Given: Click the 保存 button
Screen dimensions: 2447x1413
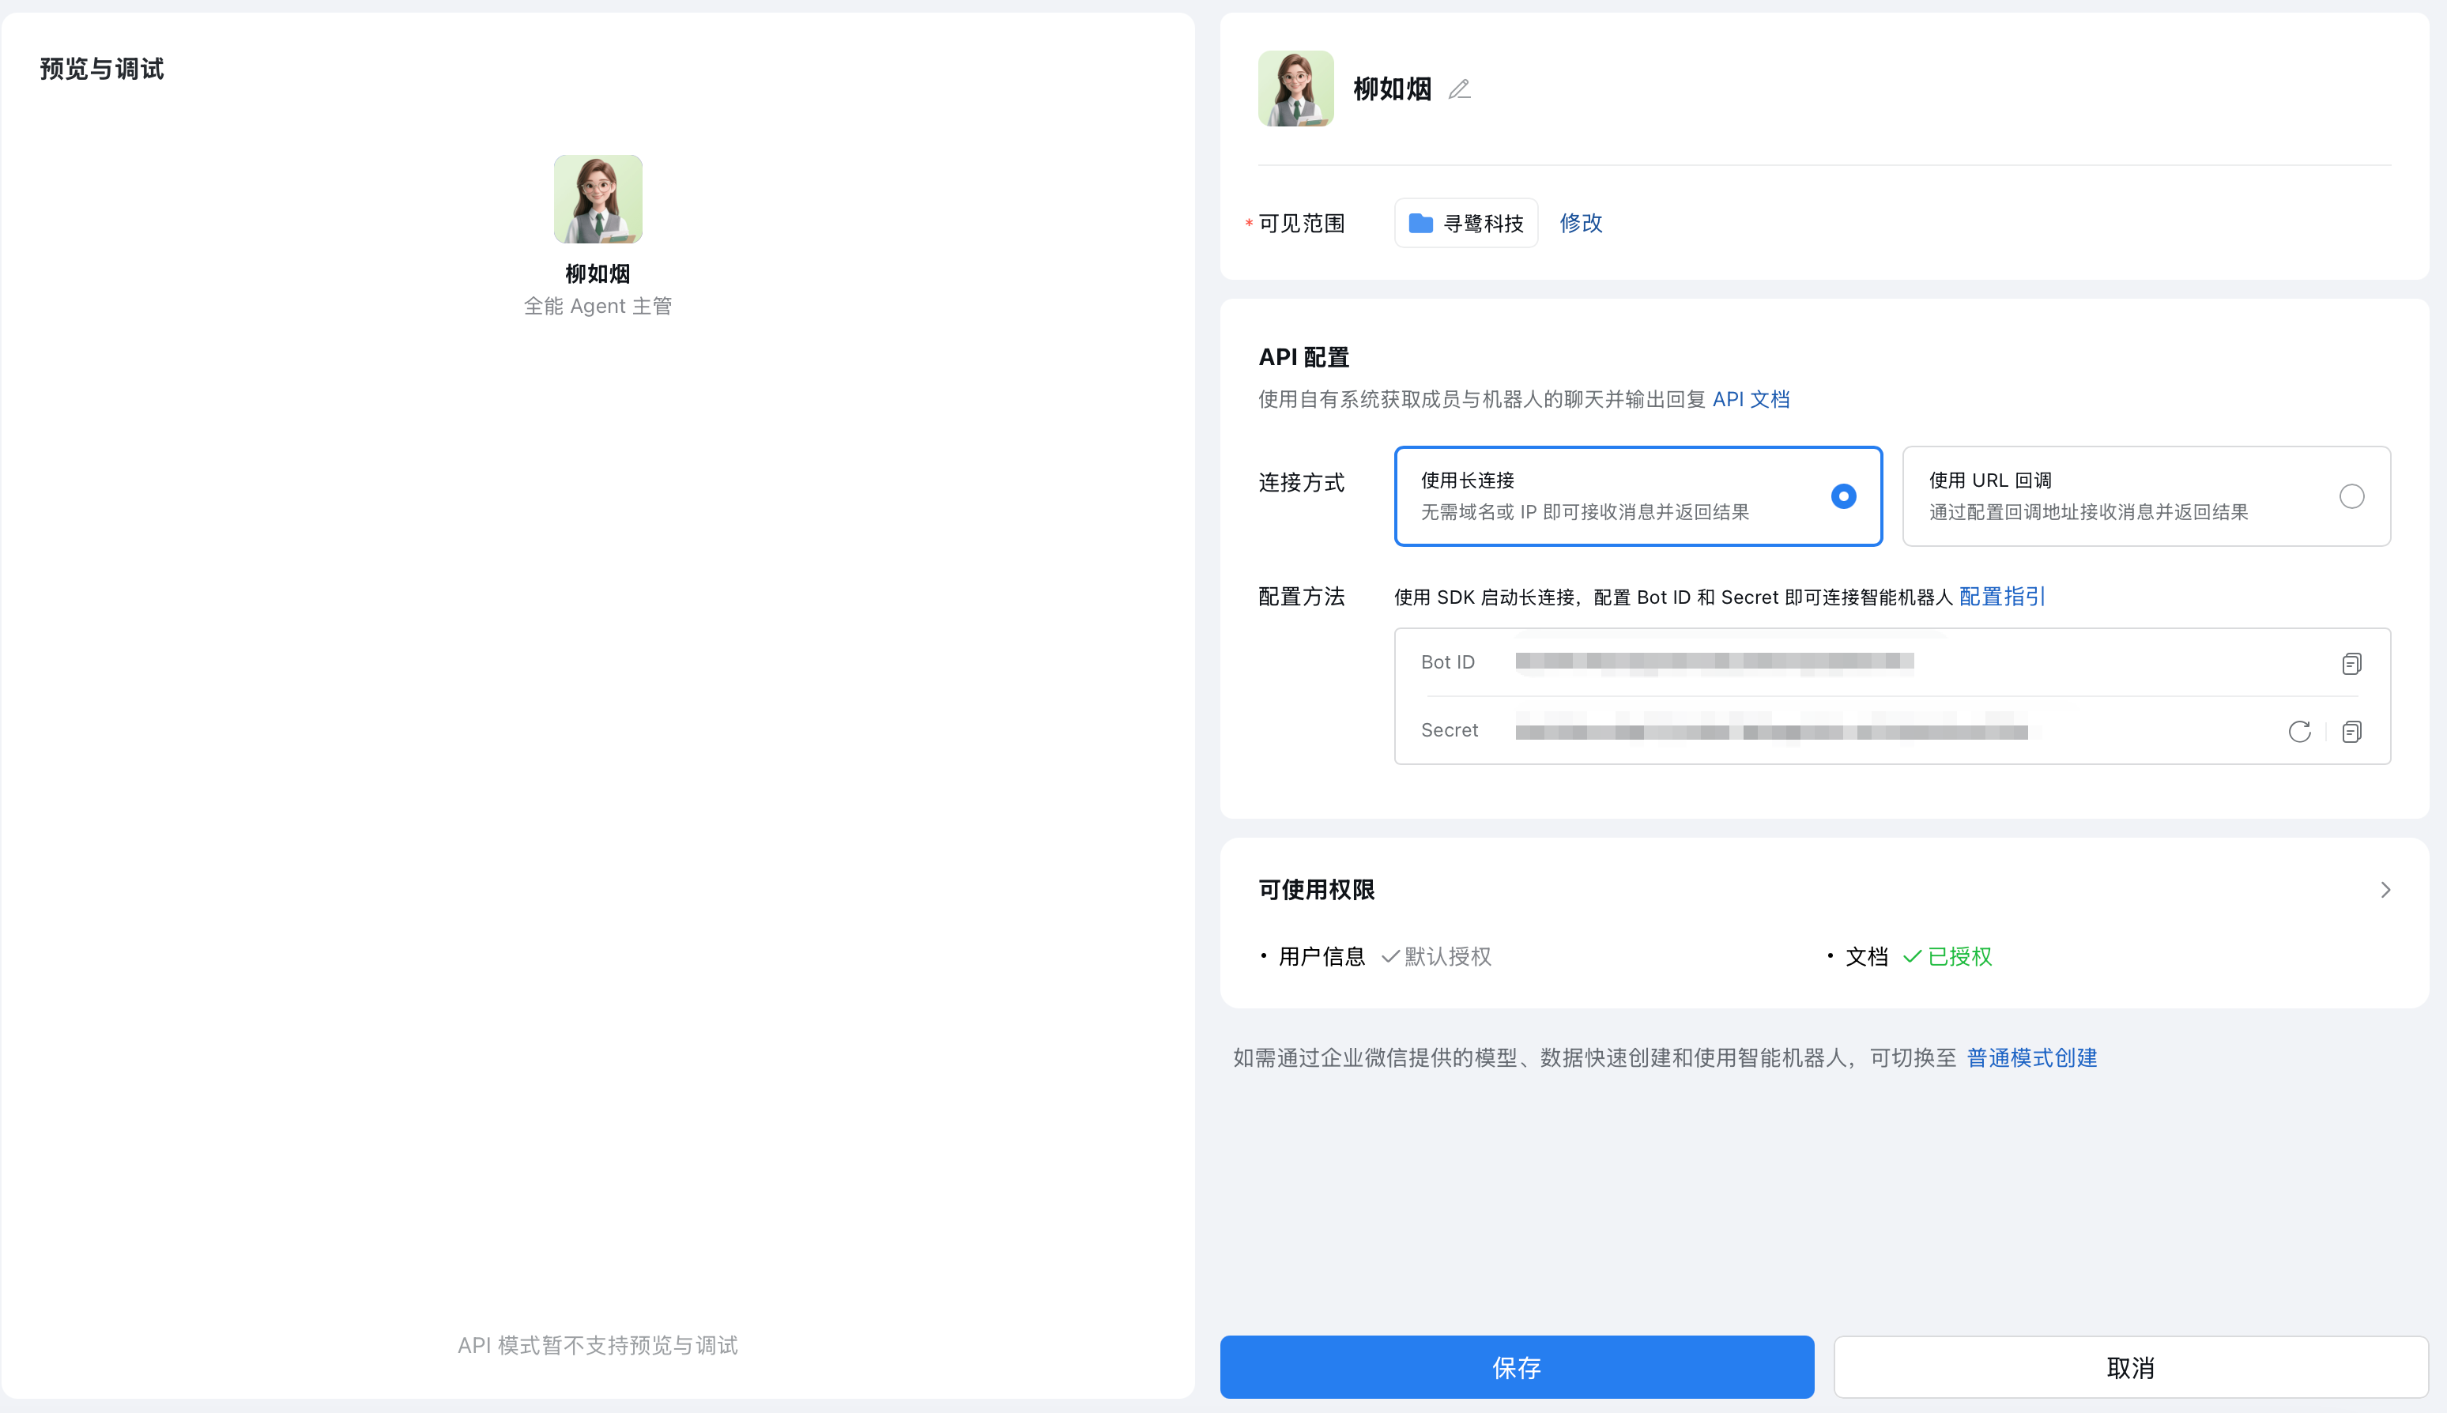Looking at the screenshot, I should click(1516, 1367).
